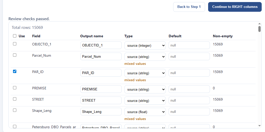
Task: Click the Shape_Leng field name label
Action: [42, 111]
